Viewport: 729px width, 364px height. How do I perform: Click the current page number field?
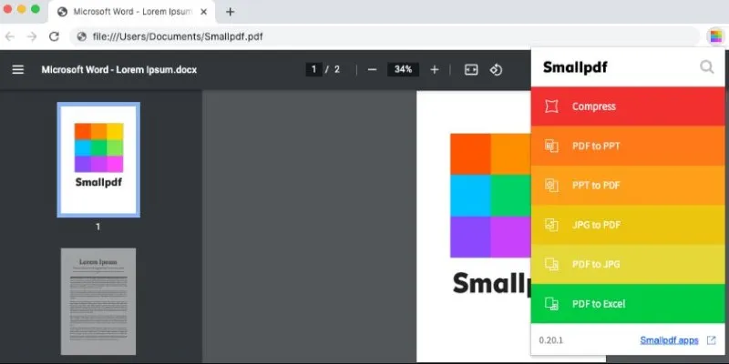pos(313,70)
